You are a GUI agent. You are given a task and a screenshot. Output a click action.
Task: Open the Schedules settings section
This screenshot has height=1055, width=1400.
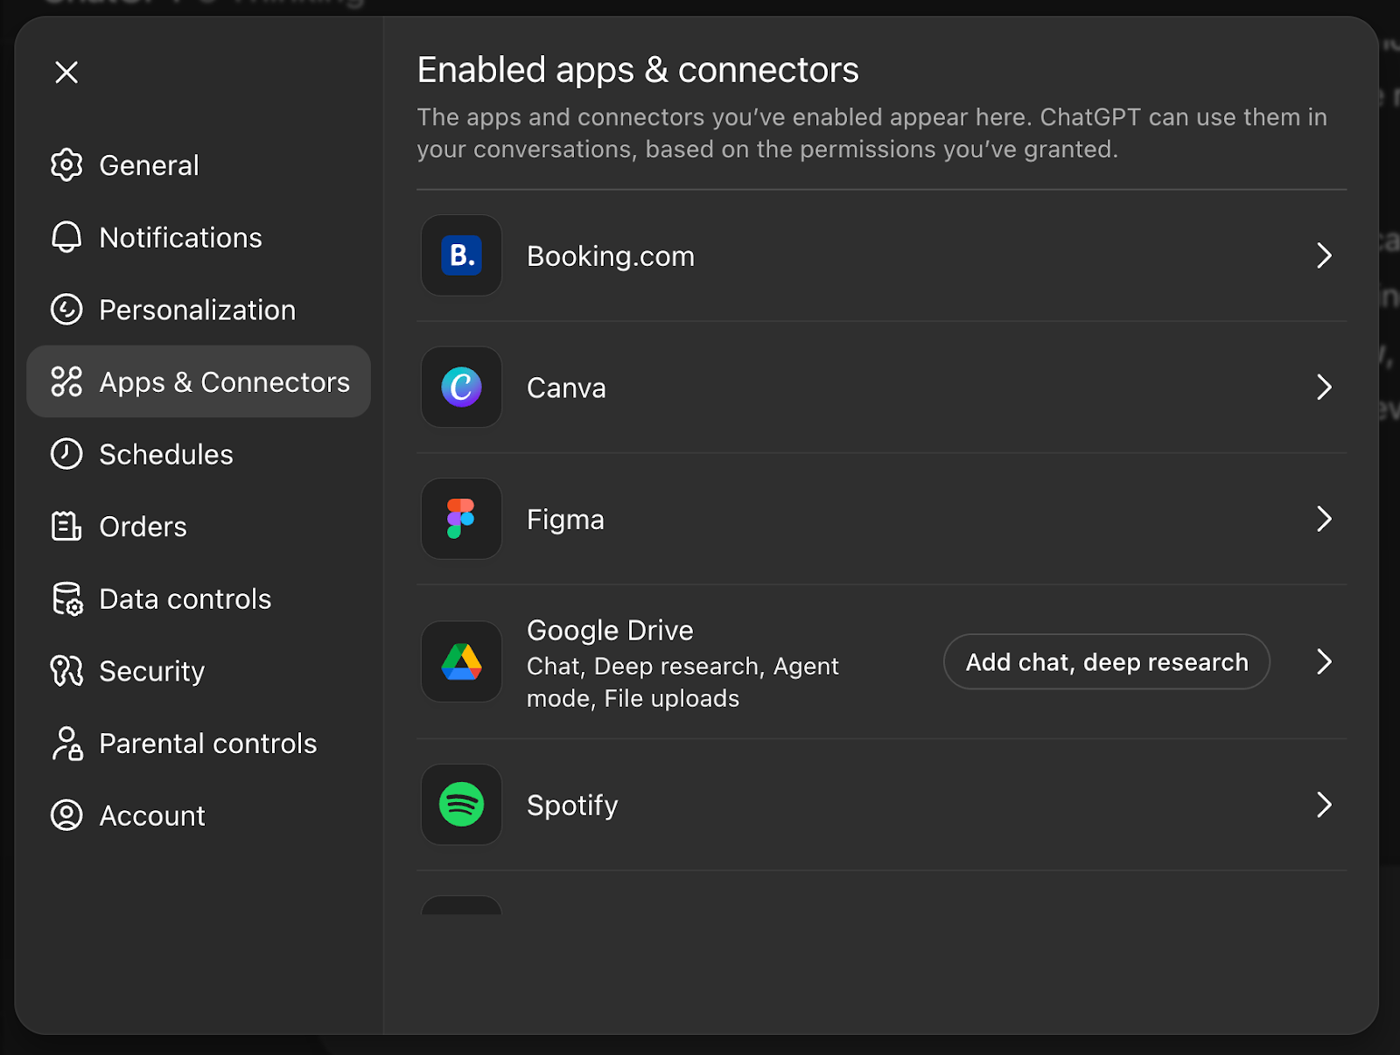165,455
